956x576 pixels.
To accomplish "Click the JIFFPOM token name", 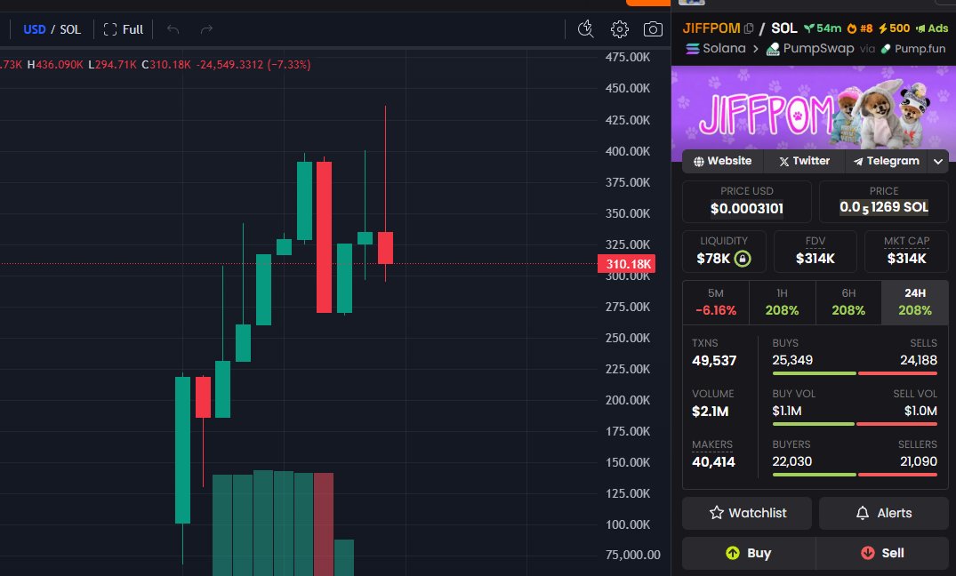I will [x=711, y=28].
